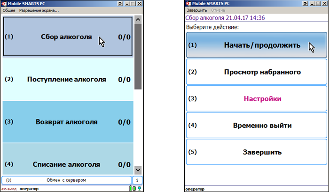Click Выберите действие label
The height and width of the screenshot is (192, 329).
[212, 27]
